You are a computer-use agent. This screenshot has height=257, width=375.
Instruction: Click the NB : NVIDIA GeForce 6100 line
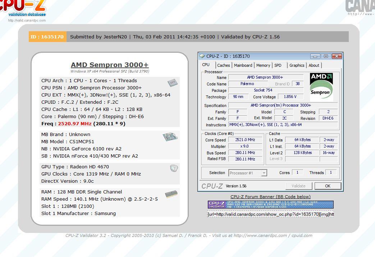coord(81,149)
